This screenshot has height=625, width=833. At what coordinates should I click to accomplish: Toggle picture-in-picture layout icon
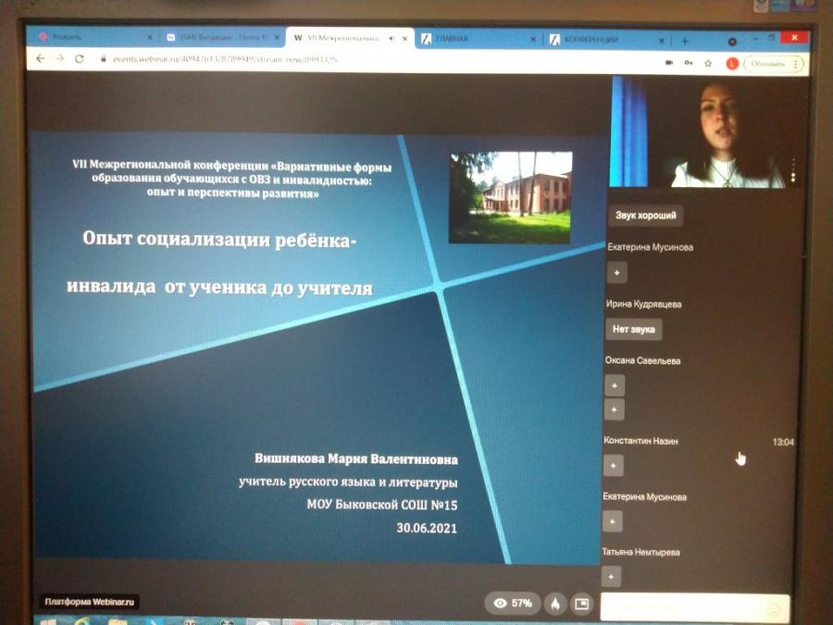(x=581, y=604)
